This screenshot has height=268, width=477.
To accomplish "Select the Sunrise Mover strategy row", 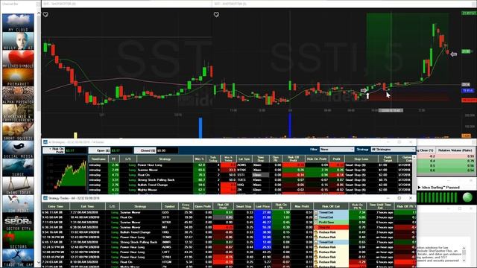I will click(x=251, y=170).
